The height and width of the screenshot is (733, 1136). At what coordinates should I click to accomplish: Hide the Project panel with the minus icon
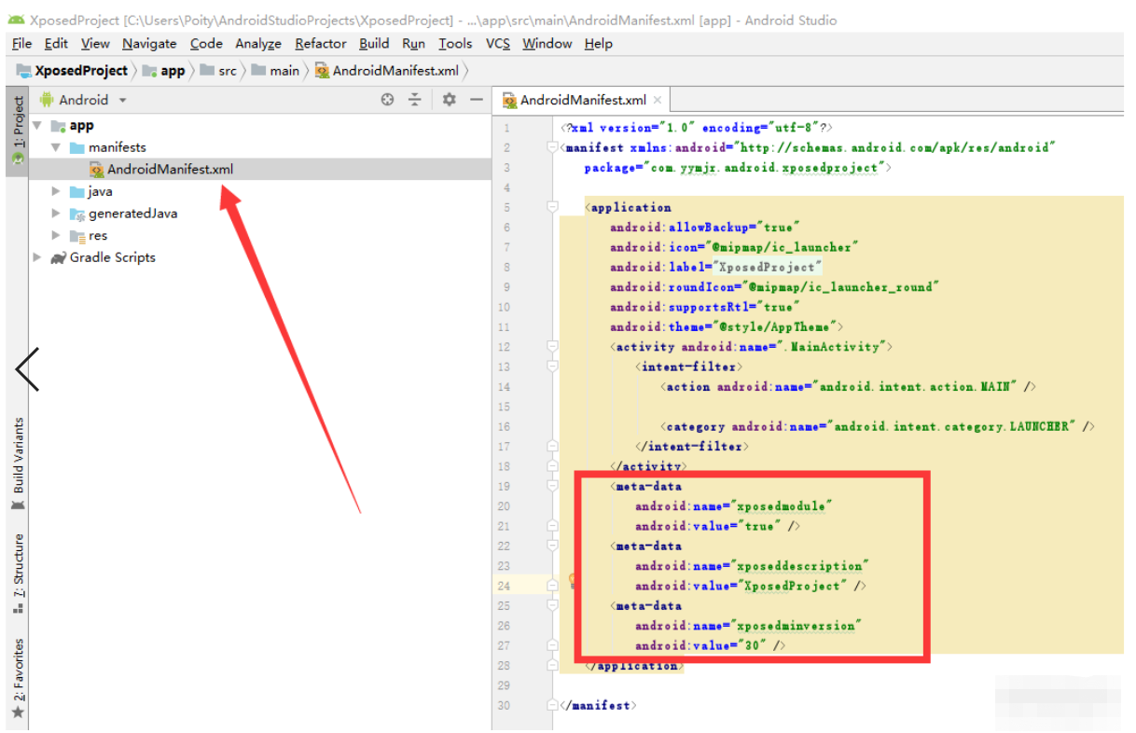(x=476, y=100)
